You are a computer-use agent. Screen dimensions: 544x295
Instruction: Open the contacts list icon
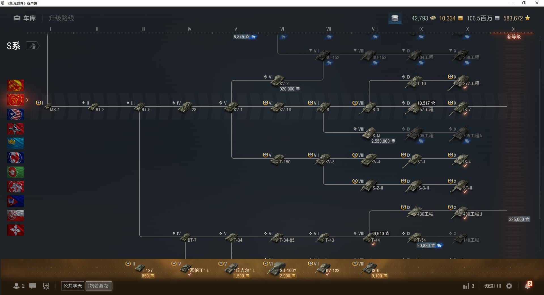coord(16,286)
